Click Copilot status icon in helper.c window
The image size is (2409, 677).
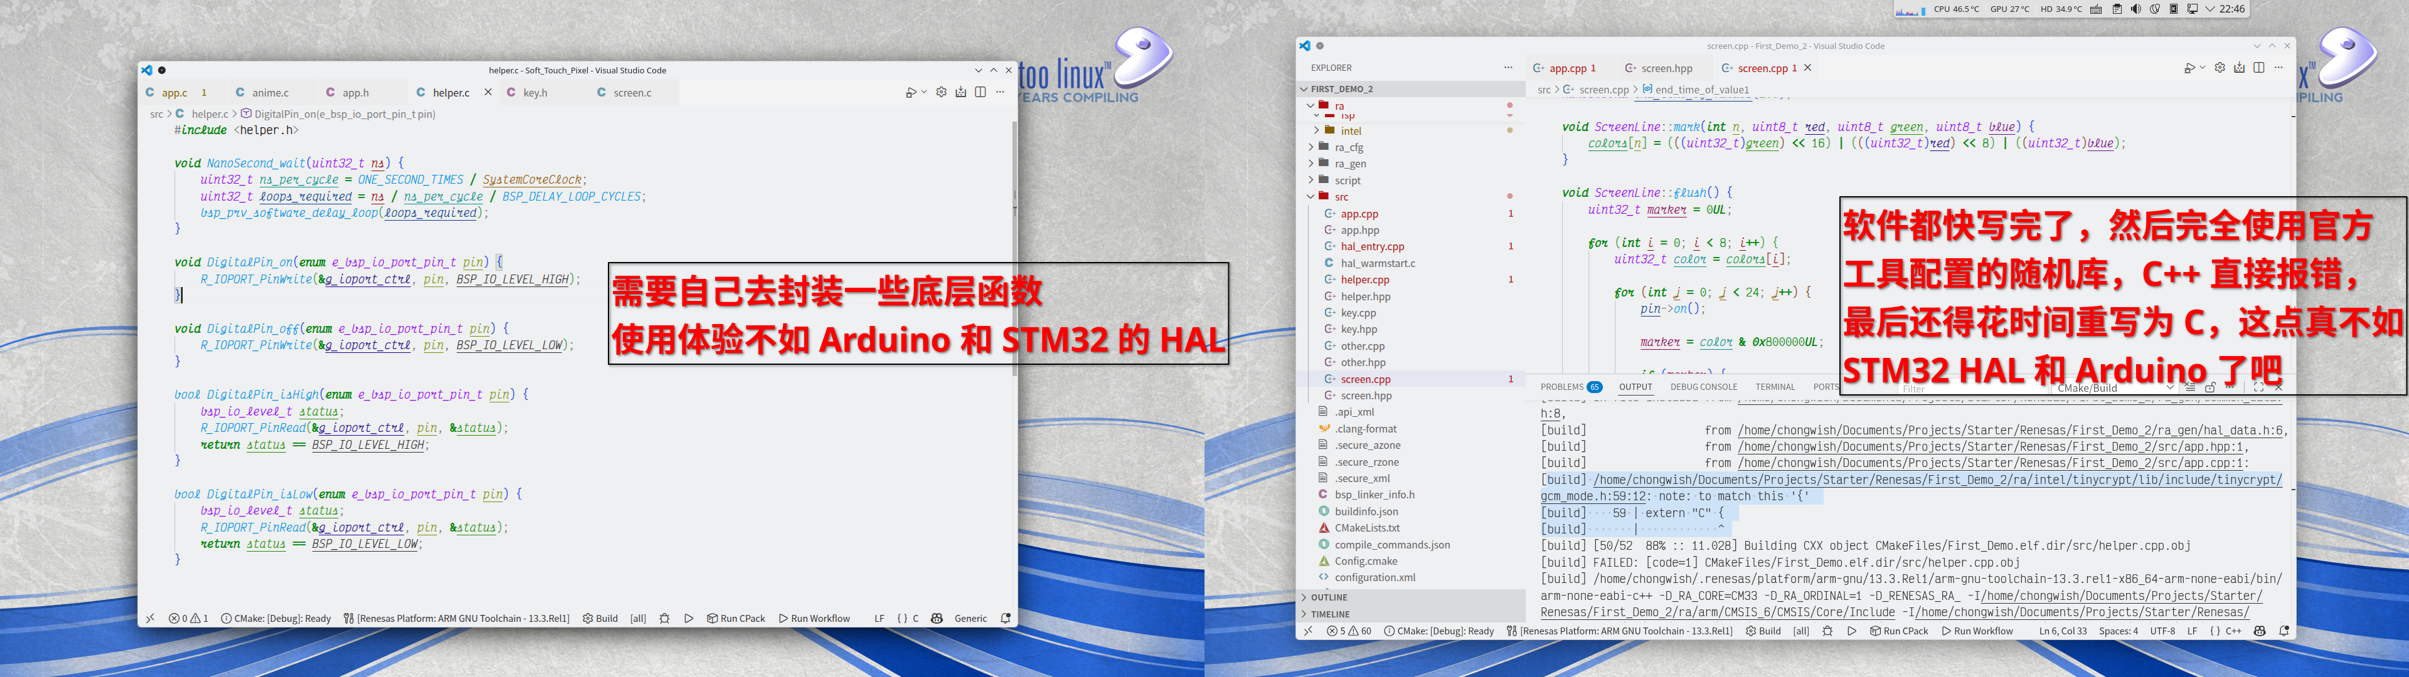point(936,618)
